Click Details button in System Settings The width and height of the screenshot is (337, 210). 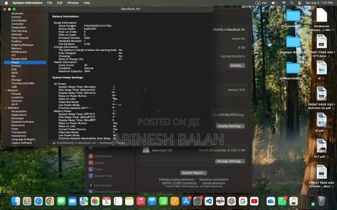(236, 65)
